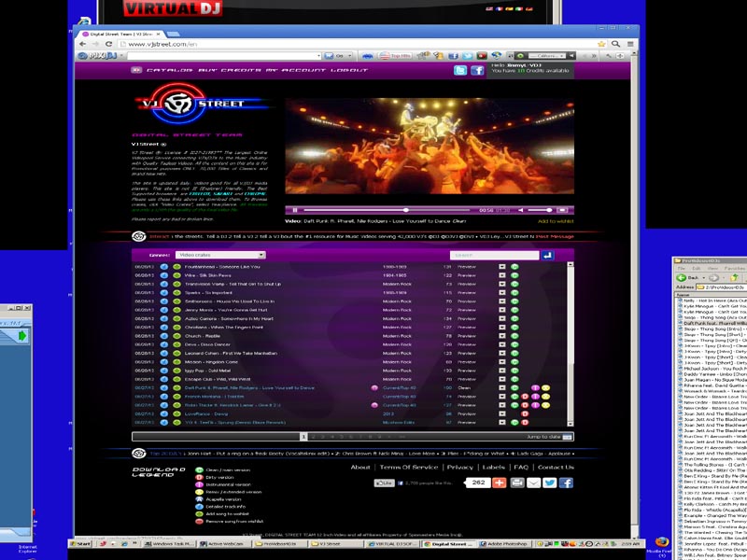
Task: Download dirty version of LoveRance track
Action: 525,413
